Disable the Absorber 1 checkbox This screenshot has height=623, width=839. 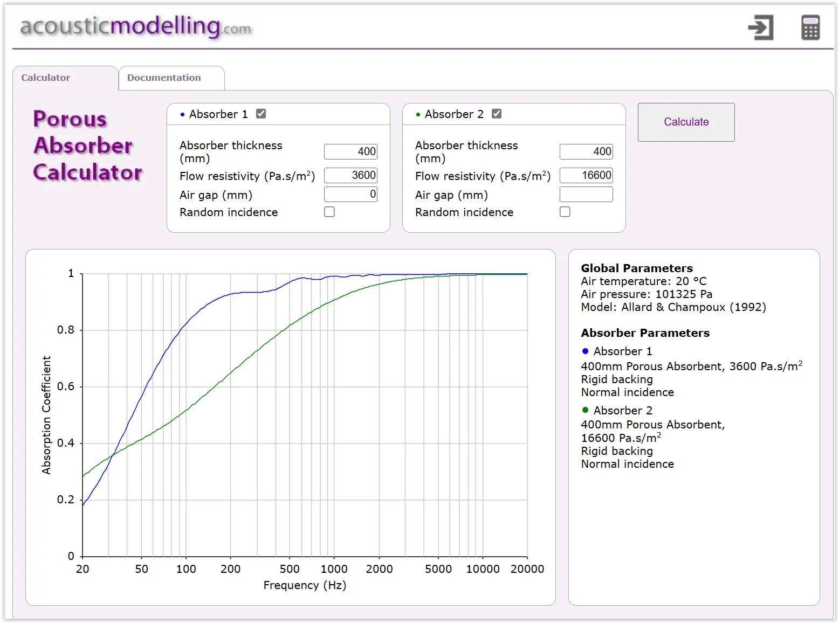261,114
